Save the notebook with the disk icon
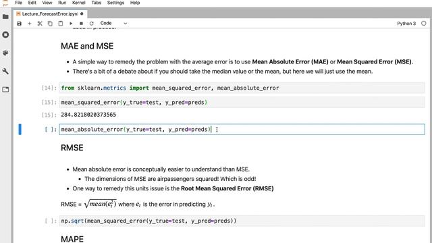Viewport: 432px width, 243px height. tap(19, 24)
